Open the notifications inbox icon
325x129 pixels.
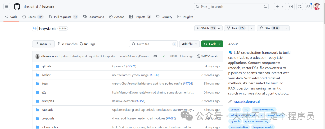click(308, 6)
